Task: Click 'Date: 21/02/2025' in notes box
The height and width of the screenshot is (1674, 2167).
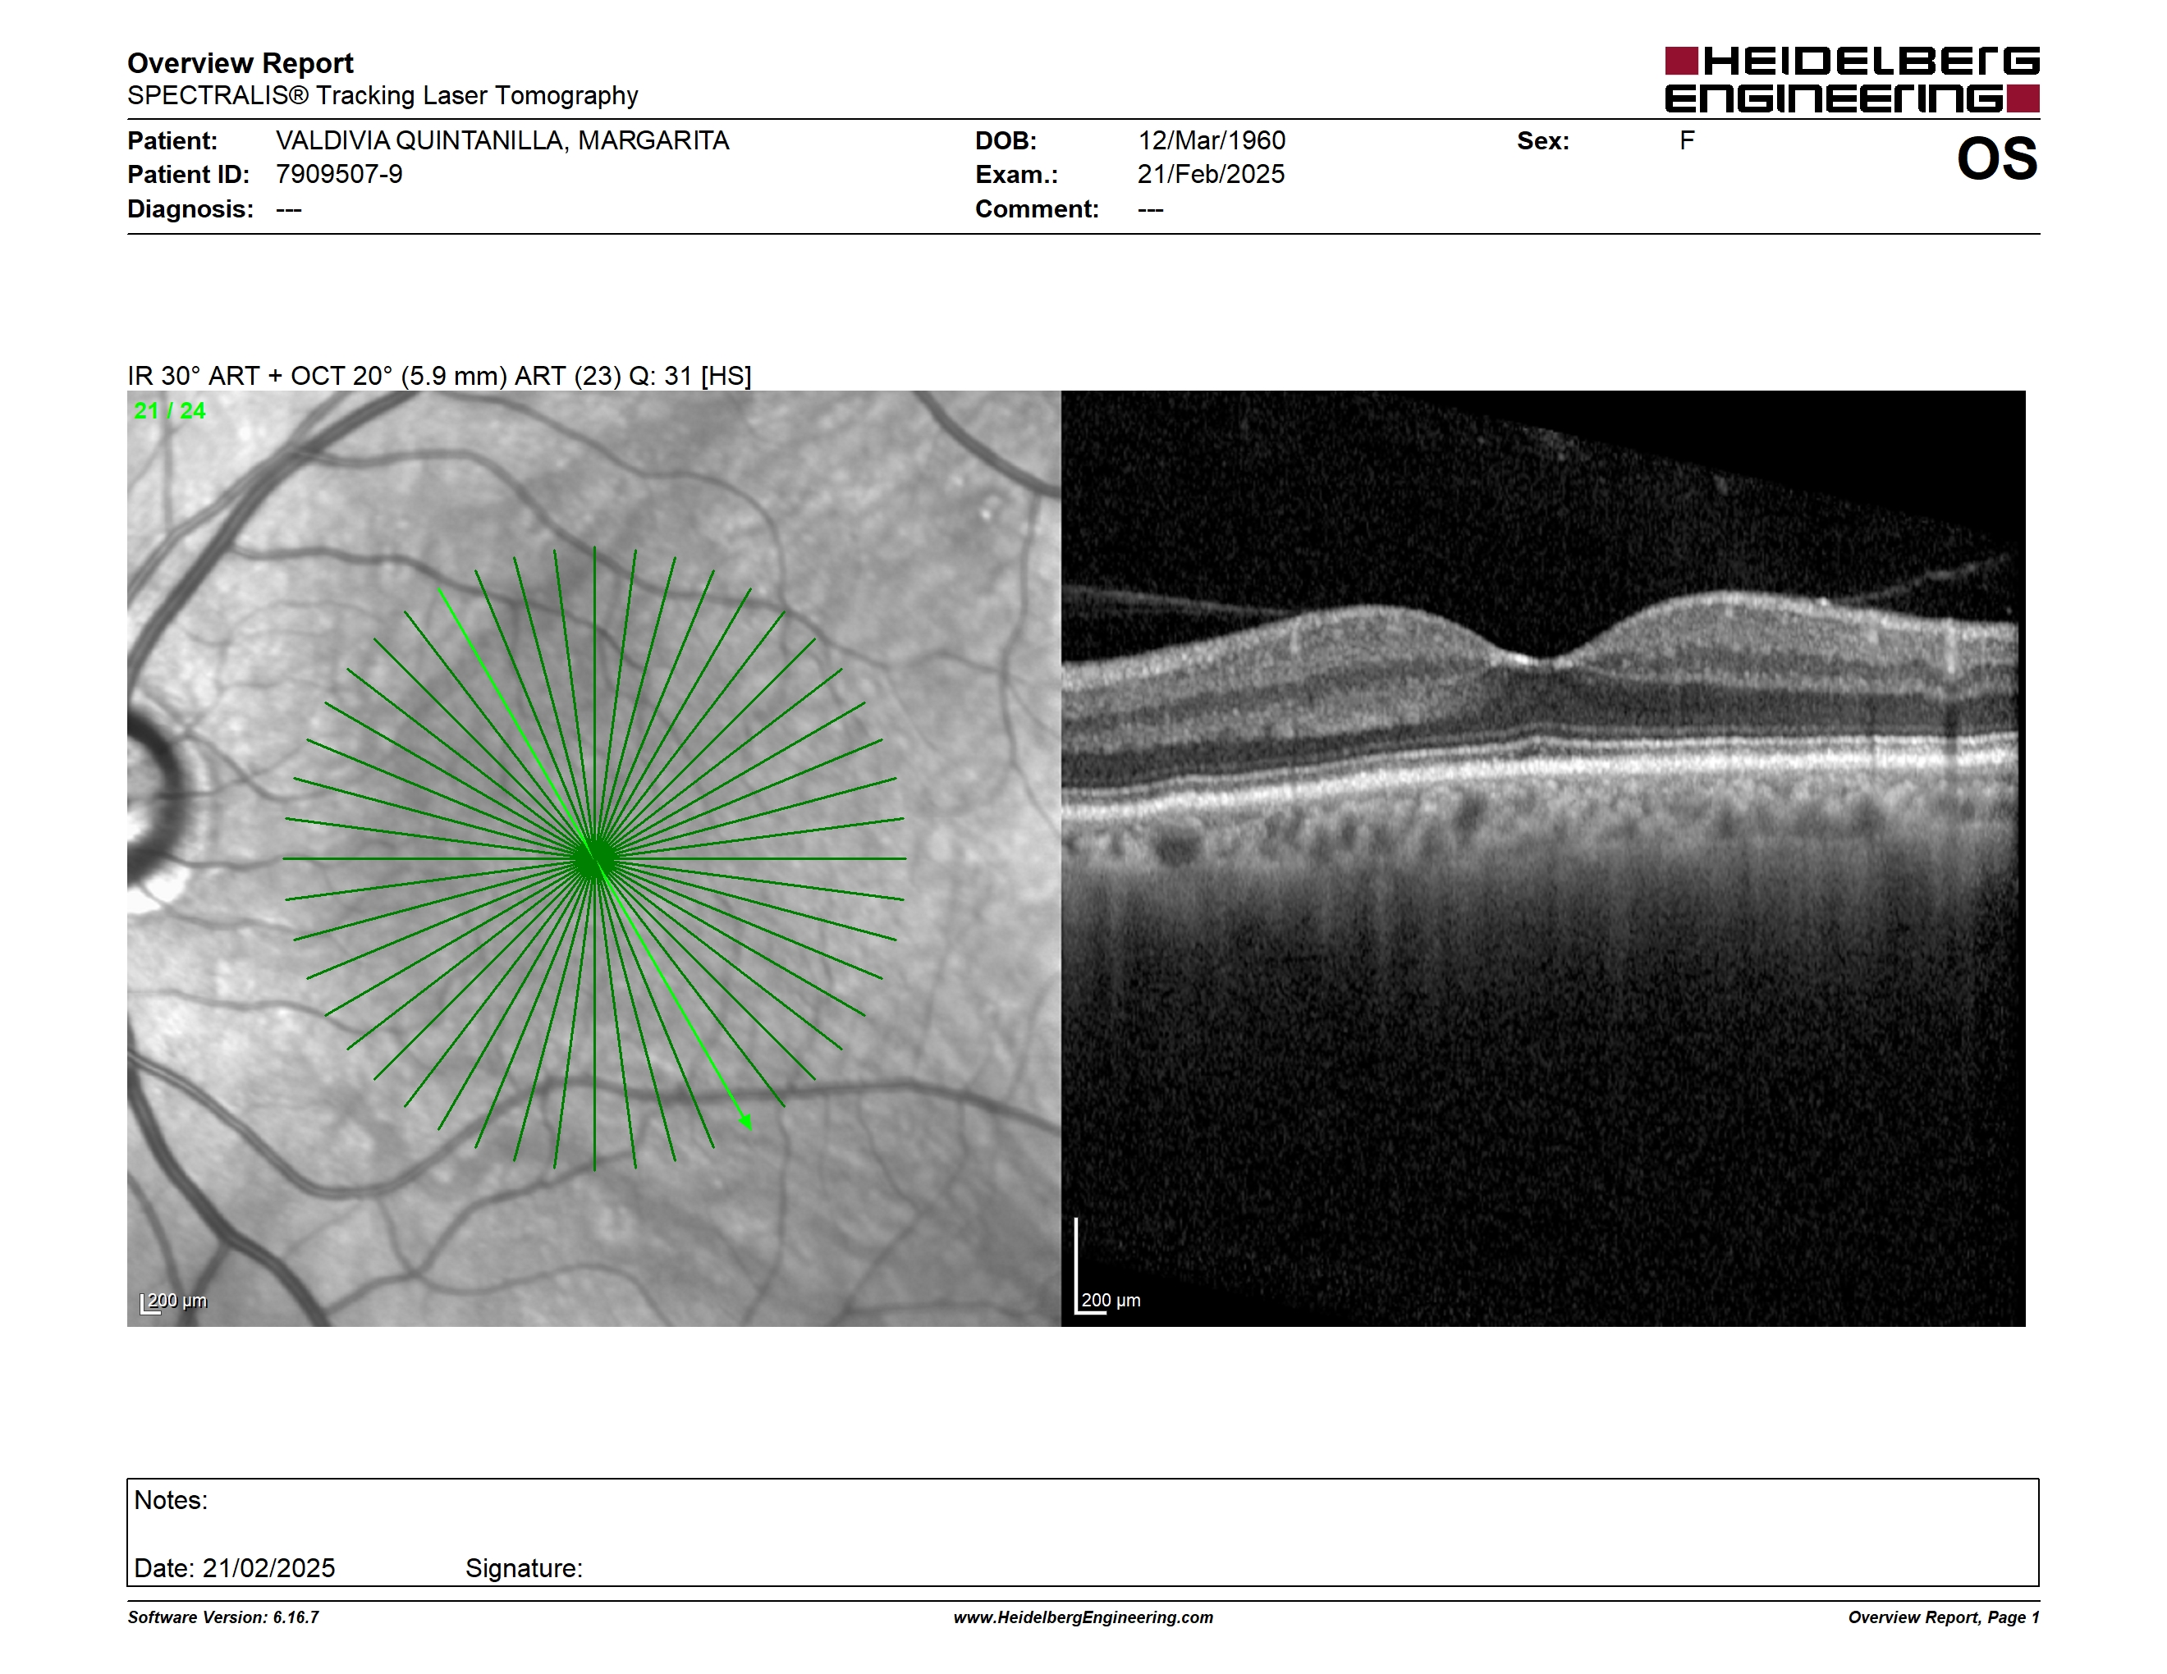Action: pyautogui.click(x=234, y=1568)
